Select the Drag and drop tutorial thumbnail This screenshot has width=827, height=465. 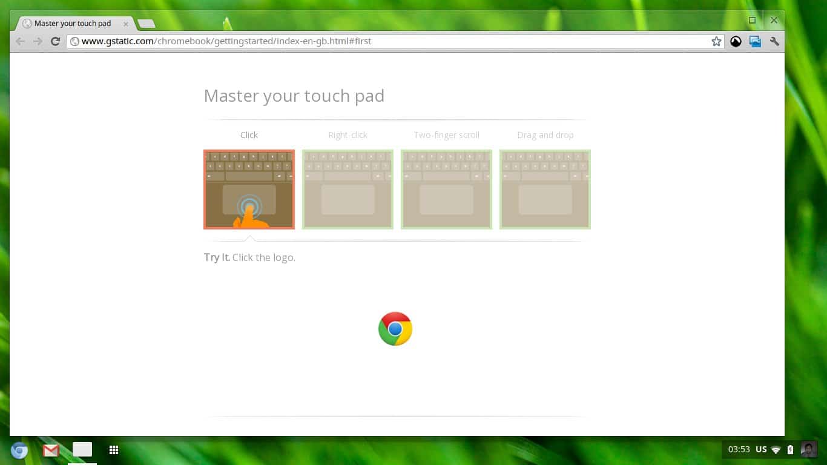point(545,190)
